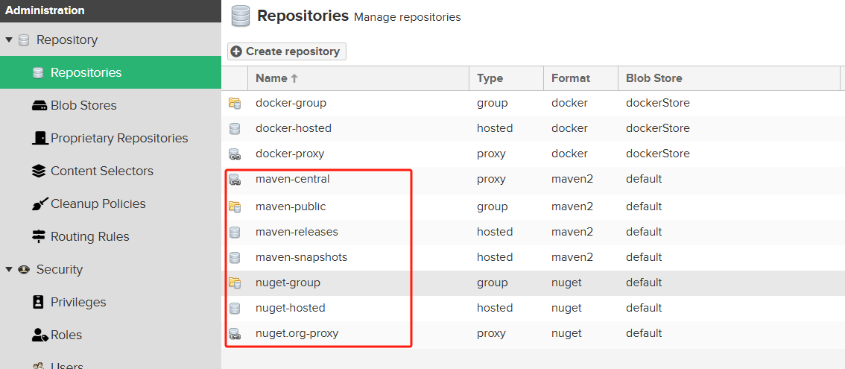Click the maven-public group icon
Viewport: 845px width, 369px height.
pos(235,206)
